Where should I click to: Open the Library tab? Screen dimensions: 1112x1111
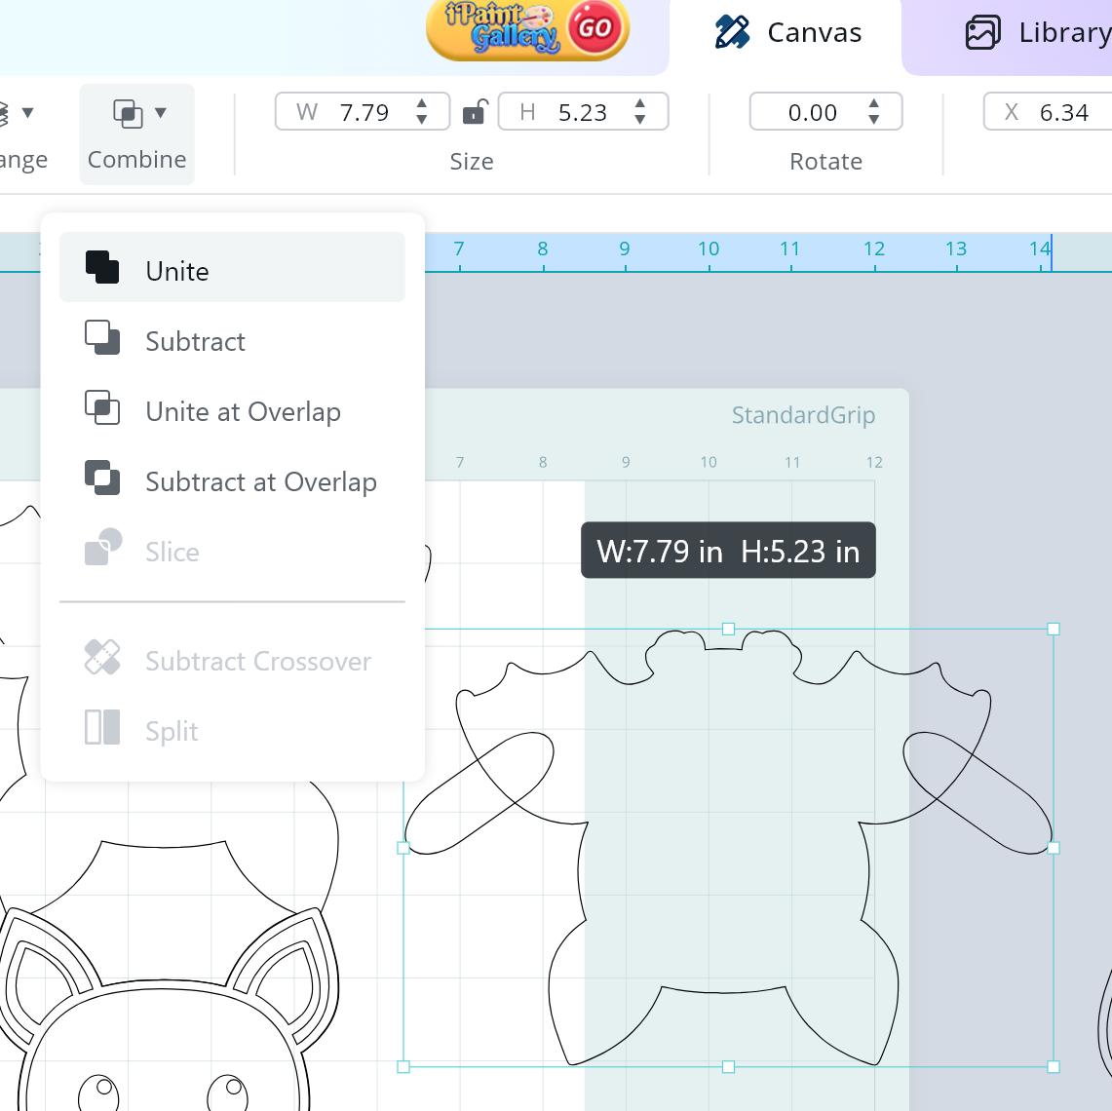point(1037,33)
